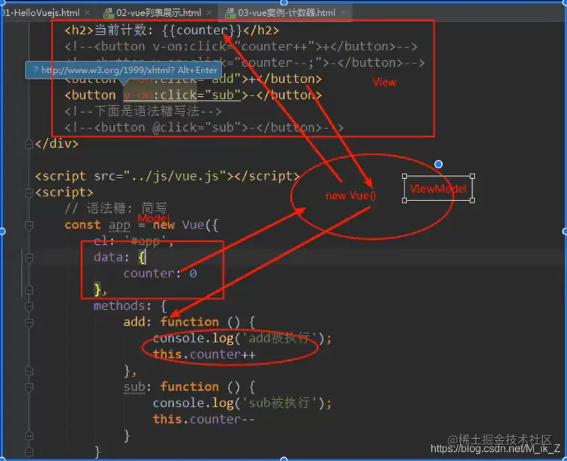Click 'sub: function () {' declaration
Image resolution: width=567 pixels, height=461 pixels.
click(189, 387)
